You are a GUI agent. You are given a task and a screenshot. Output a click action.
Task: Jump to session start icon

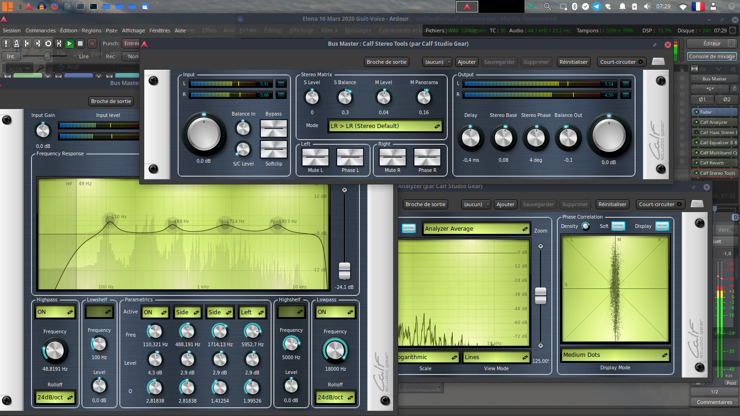(27, 43)
